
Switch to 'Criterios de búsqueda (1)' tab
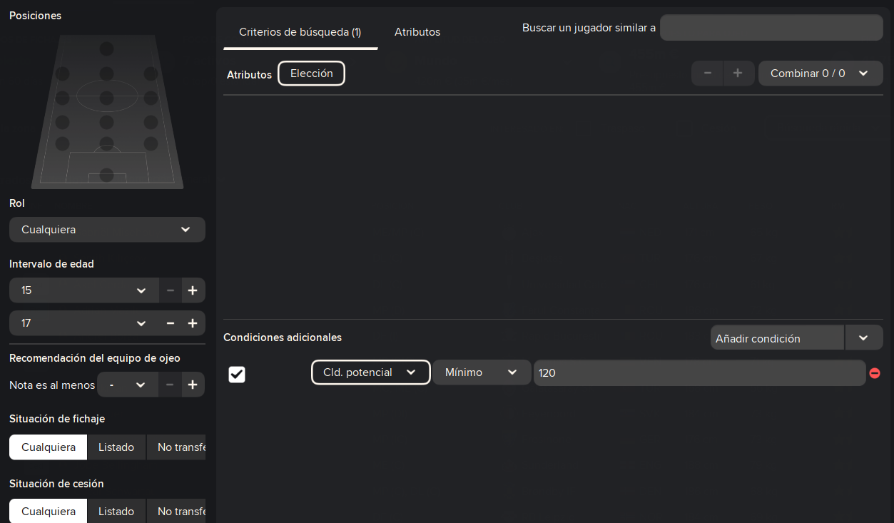tap(300, 32)
